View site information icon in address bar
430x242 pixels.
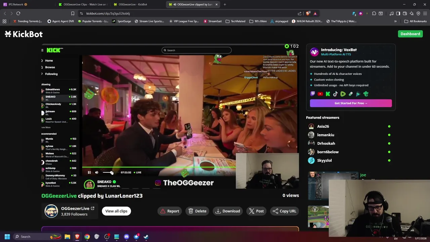(x=81, y=13)
